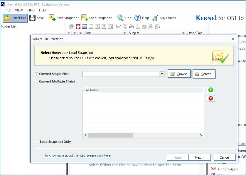The width and height of the screenshot is (246, 175).
Task: Click the red remove file icon
Action: coord(211,98)
